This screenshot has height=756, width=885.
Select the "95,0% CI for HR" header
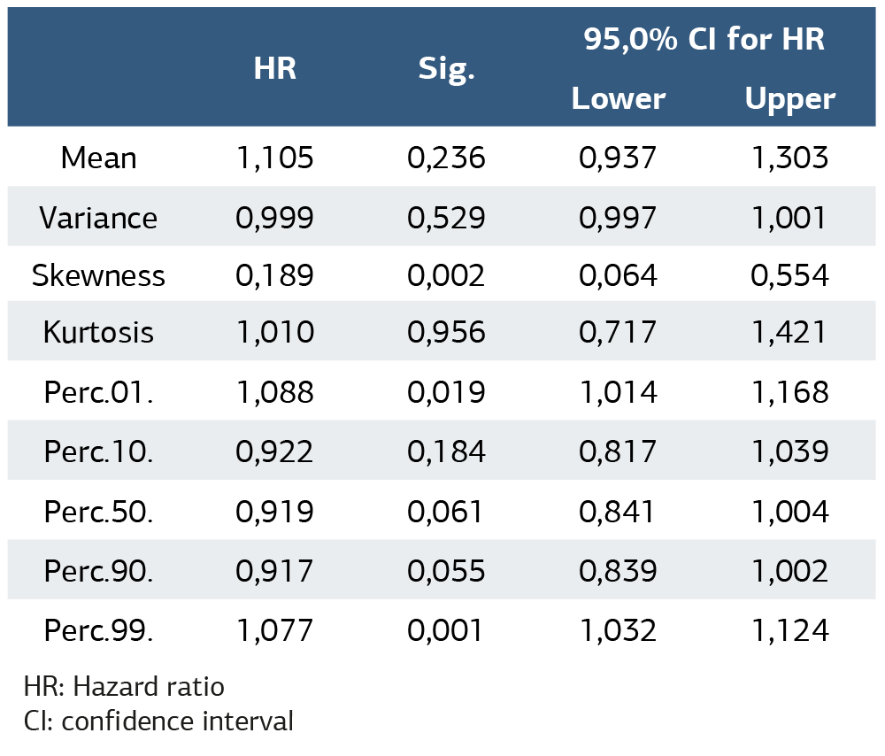click(704, 40)
